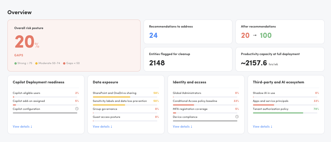Image resolution: width=331 pixels, height=142 pixels.
Task: Click the arrow between 20 and 100
Action: [x=255, y=35]
